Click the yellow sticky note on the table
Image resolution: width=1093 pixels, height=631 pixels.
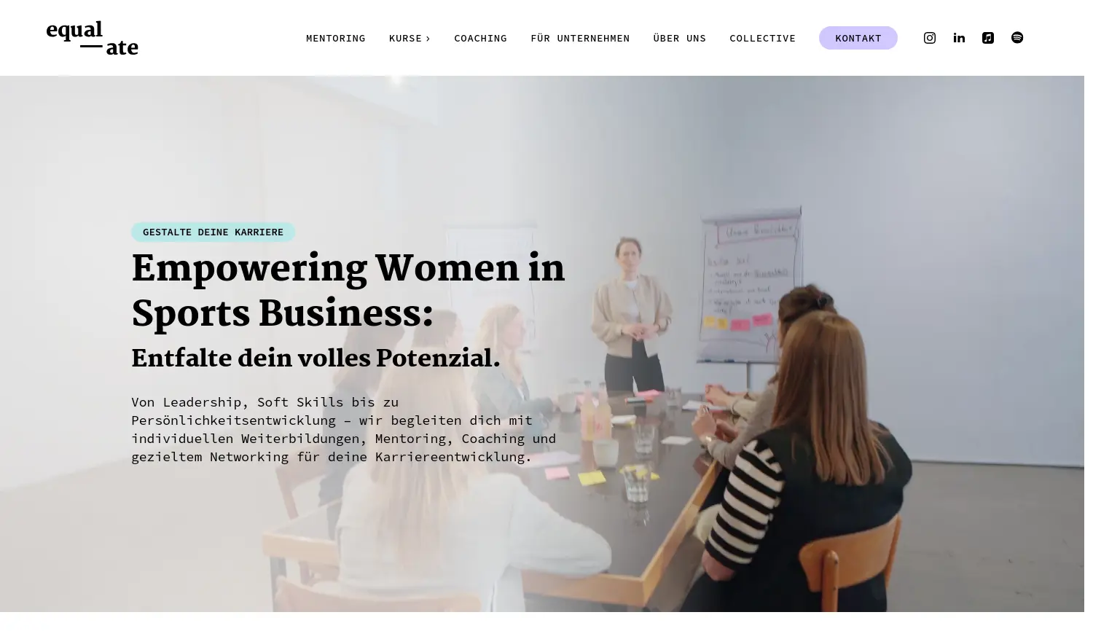592,478
